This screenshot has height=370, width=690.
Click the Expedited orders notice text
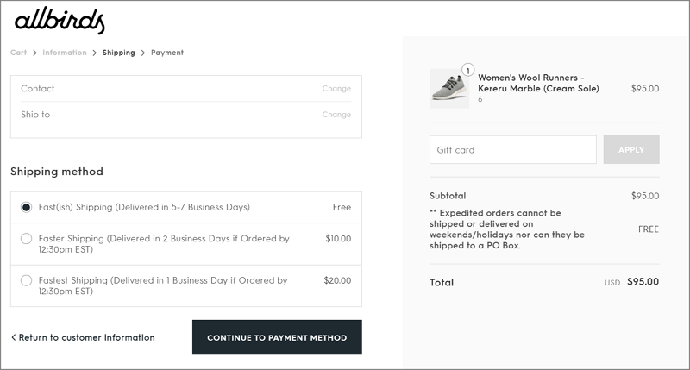tap(507, 229)
